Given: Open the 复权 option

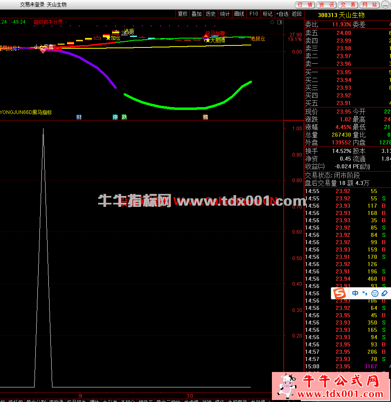Looking at the screenshot, I should point(182,14).
